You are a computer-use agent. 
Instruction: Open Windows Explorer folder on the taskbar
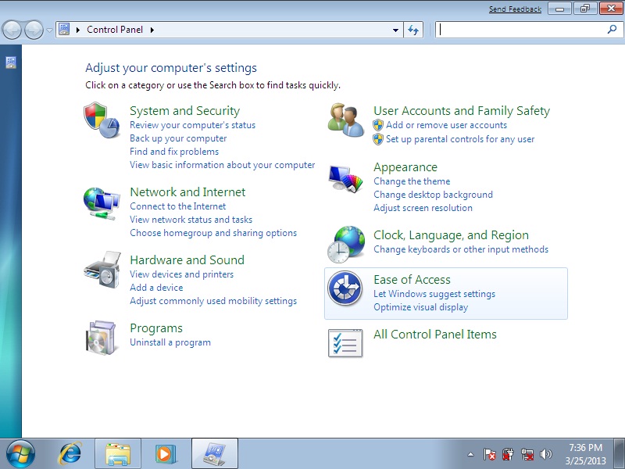pos(118,454)
